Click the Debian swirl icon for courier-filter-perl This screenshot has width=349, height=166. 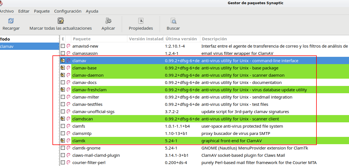(68, 162)
